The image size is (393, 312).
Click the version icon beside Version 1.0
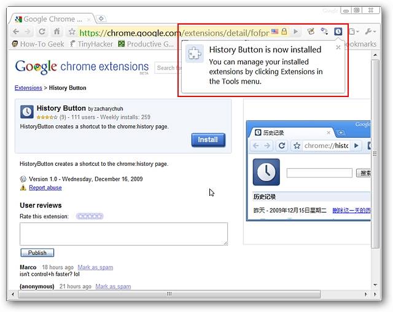click(23, 179)
